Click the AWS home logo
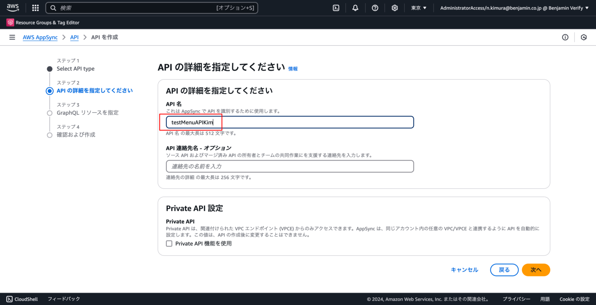The width and height of the screenshot is (596, 305). pos(13,7)
